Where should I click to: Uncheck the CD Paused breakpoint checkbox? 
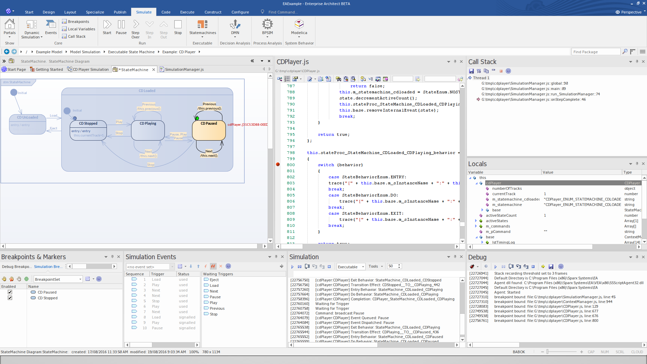(10, 292)
